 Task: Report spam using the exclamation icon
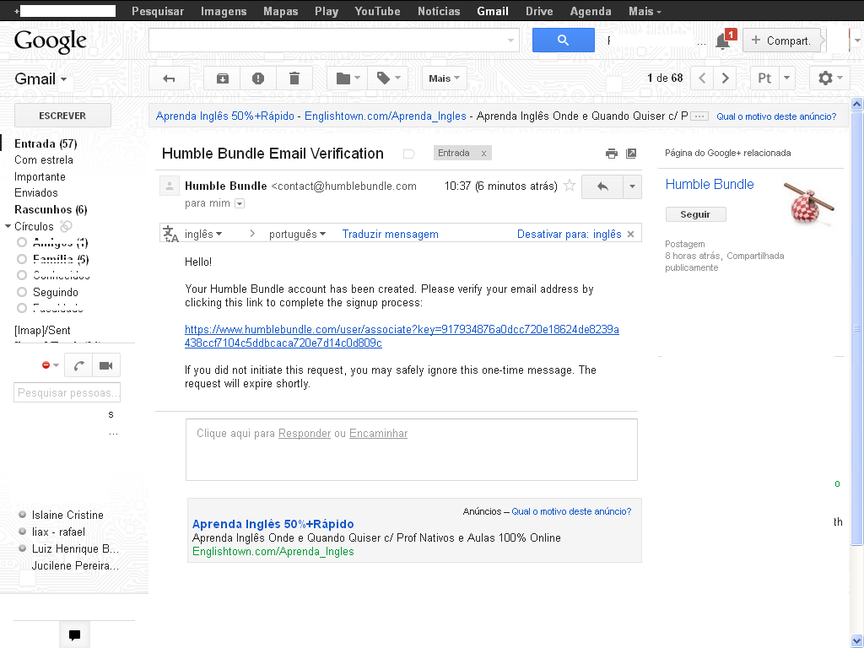[x=258, y=78]
